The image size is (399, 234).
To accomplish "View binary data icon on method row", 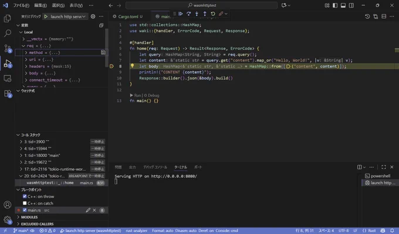I will tap(103, 53).
